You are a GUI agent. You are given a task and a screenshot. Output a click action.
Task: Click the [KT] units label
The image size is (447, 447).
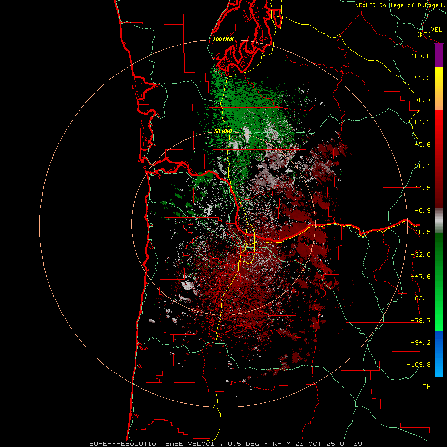click(x=424, y=35)
